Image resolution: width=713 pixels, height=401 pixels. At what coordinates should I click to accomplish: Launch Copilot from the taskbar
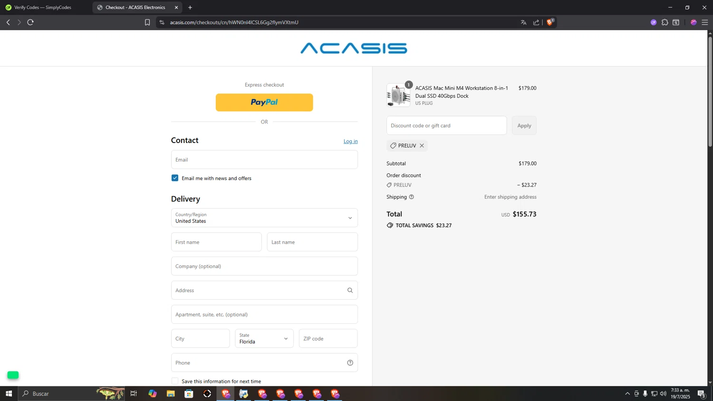[x=153, y=393]
